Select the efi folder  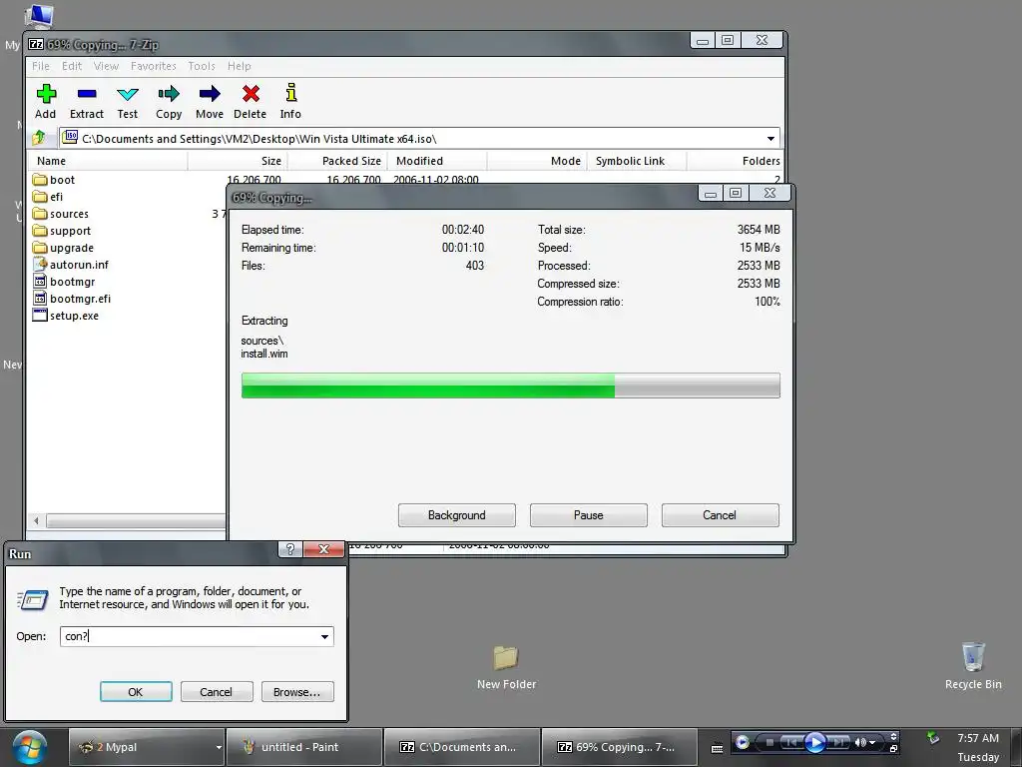[48, 197]
